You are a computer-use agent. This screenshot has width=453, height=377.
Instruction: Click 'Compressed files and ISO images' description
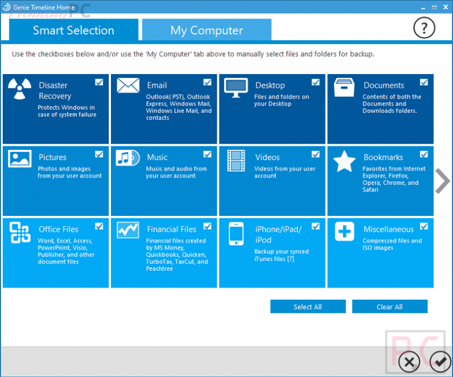392,244
